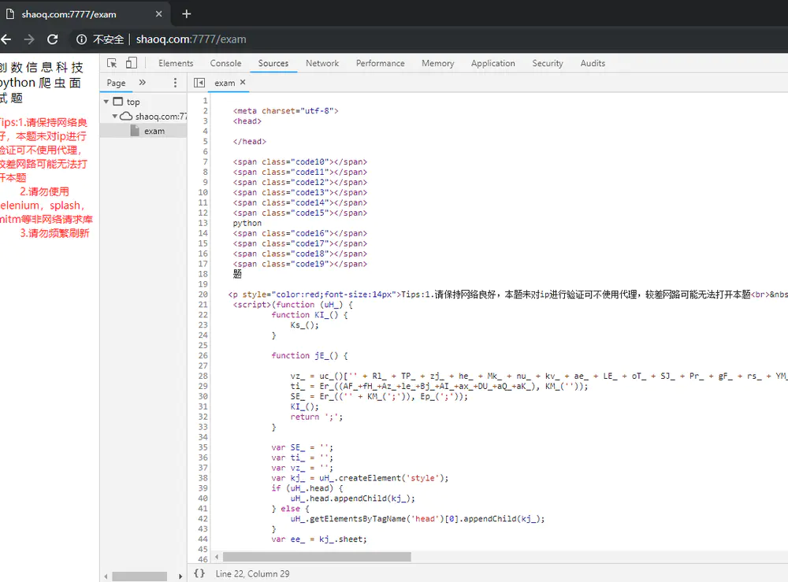The width and height of the screenshot is (788, 582).
Task: Hide the navigator sidebar panel icon
Action: click(x=199, y=83)
